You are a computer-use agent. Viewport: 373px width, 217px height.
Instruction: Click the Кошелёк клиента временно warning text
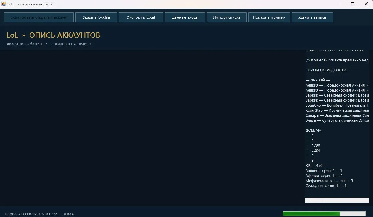[340, 60]
